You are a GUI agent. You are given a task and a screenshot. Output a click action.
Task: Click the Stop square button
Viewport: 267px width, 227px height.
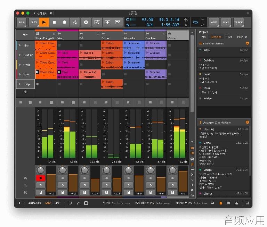[x=54, y=22]
